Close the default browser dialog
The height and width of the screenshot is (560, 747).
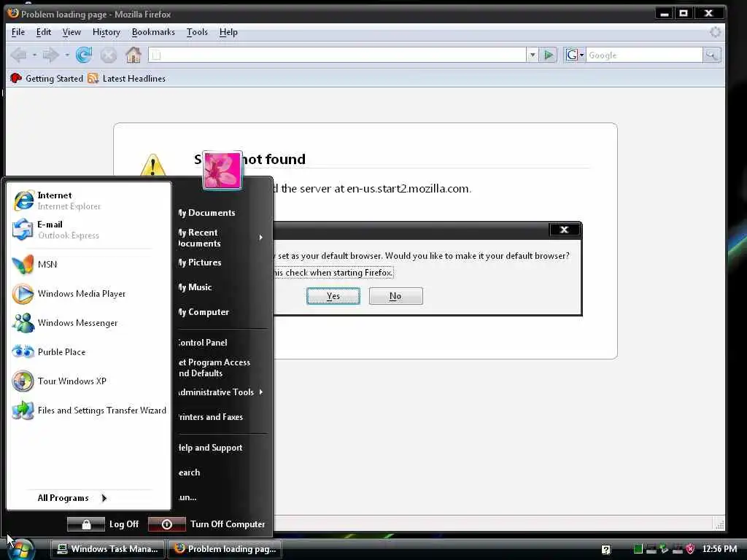564,230
